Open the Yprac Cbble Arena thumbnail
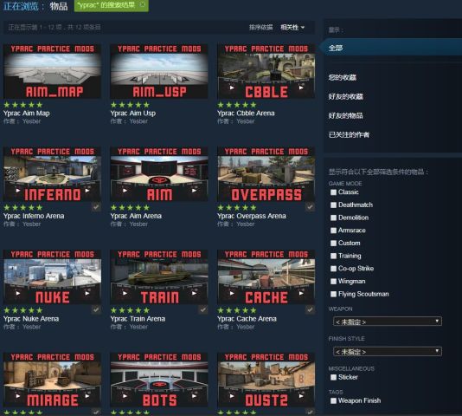The image size is (462, 416). [x=266, y=71]
